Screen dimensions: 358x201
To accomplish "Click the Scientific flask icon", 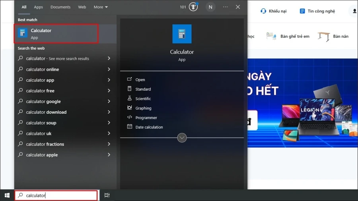I will tap(129, 98).
